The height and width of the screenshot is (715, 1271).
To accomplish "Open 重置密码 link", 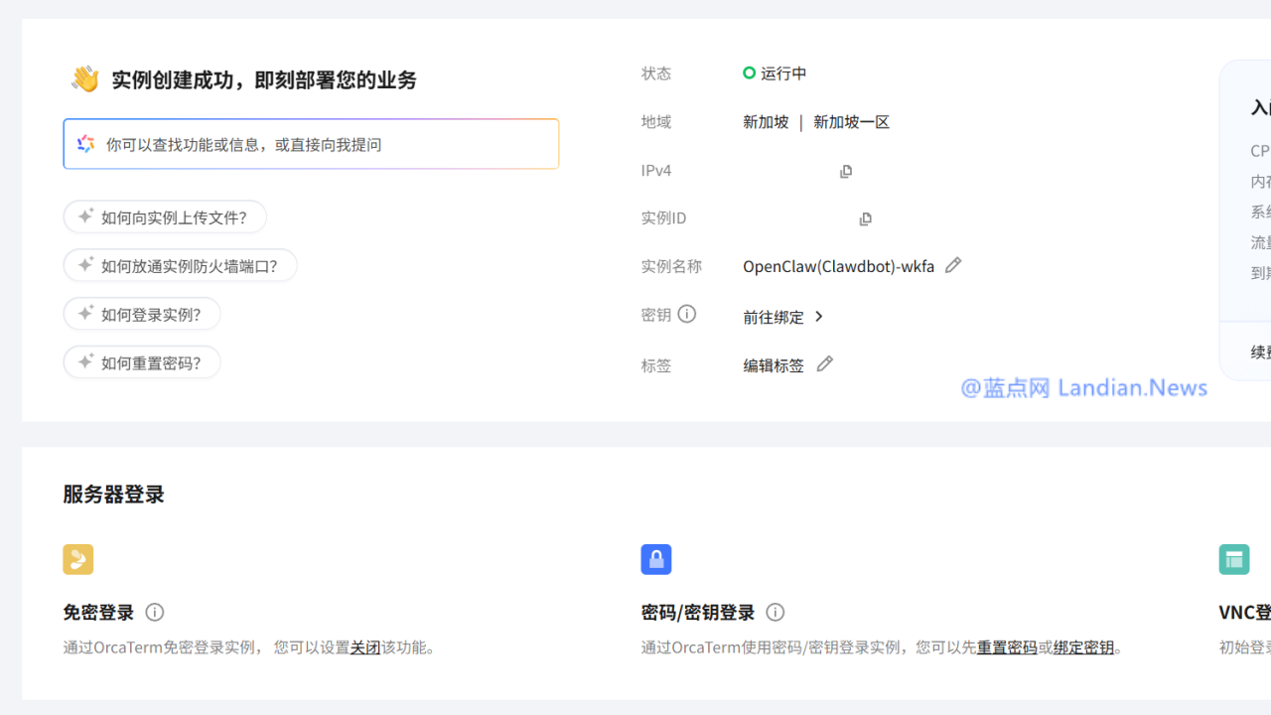I will tap(1007, 646).
